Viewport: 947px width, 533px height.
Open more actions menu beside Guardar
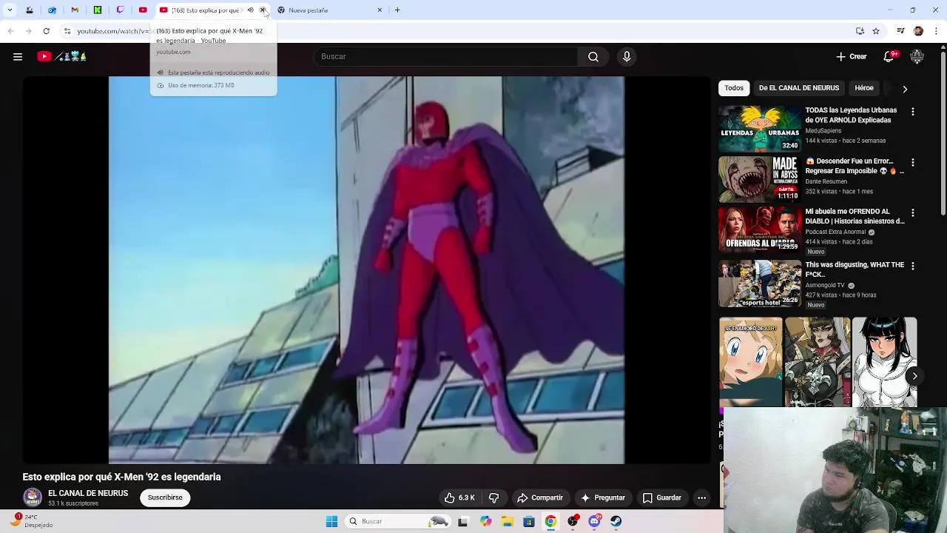(x=701, y=497)
